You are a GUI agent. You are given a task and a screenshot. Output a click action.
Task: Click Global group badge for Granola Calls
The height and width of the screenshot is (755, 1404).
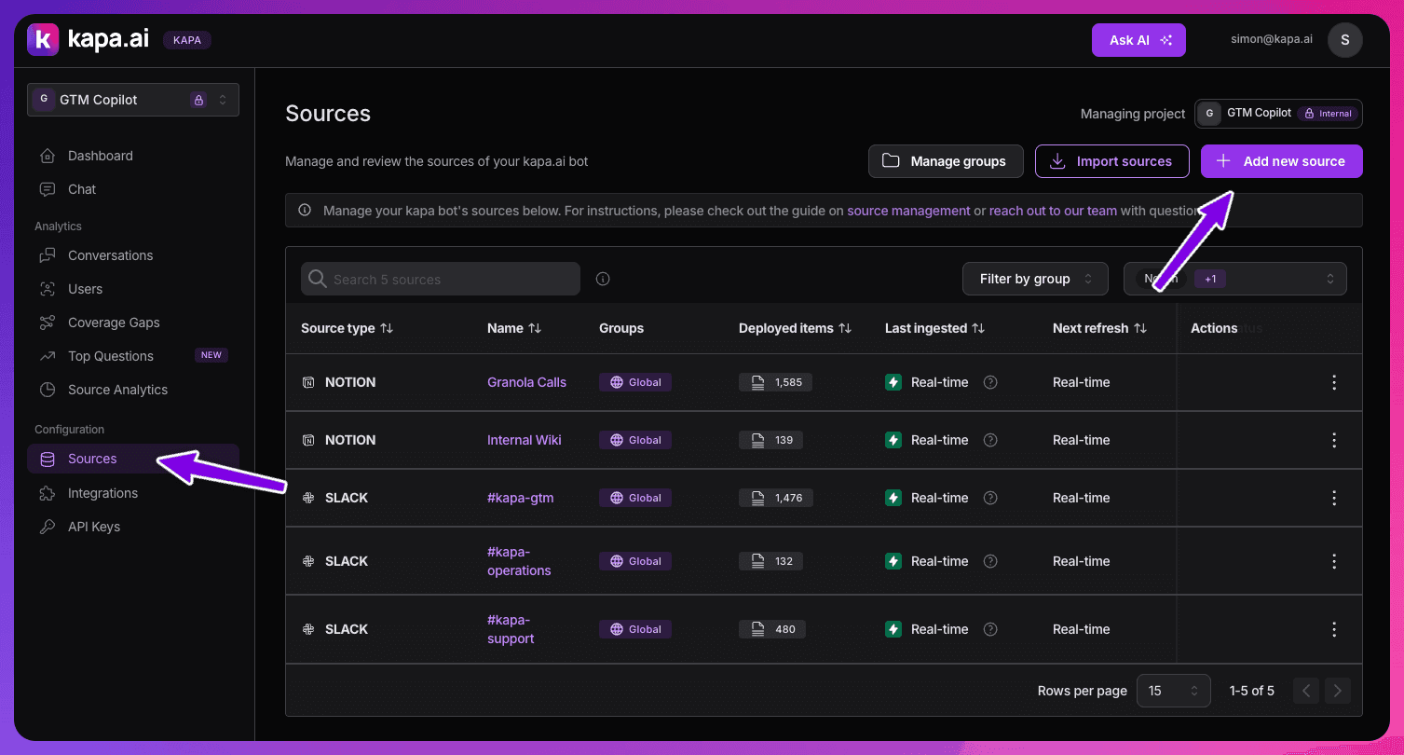click(635, 382)
